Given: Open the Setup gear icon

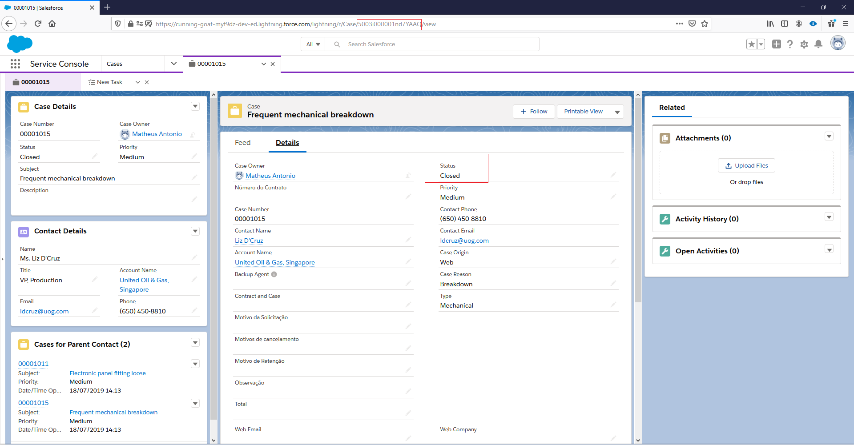Looking at the screenshot, I should [x=804, y=44].
